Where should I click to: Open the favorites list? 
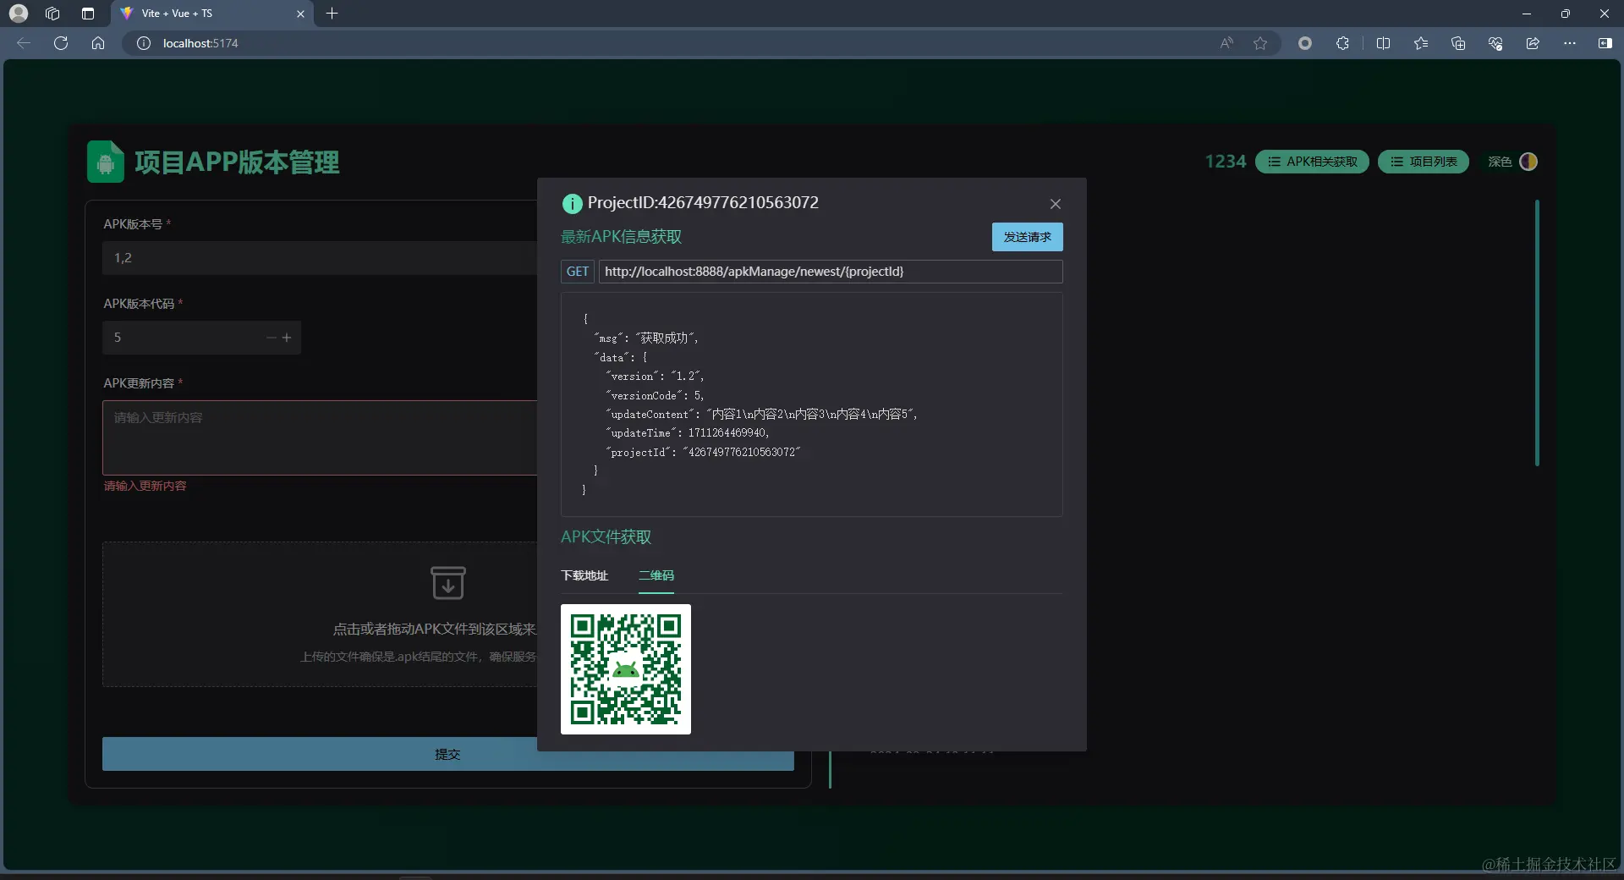point(1421,43)
